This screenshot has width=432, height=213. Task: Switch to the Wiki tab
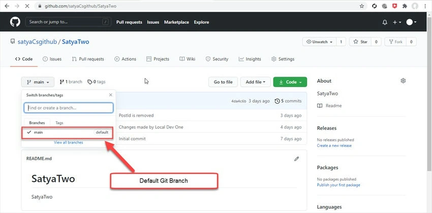pyautogui.click(x=188, y=59)
